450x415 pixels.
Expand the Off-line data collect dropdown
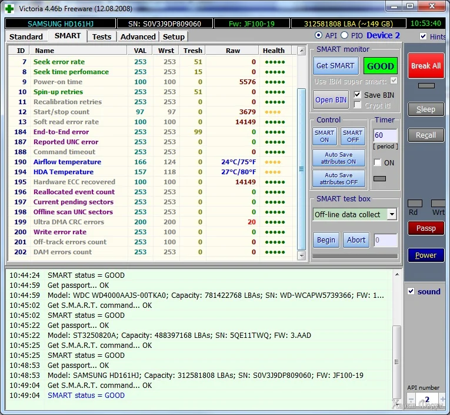[392, 214]
